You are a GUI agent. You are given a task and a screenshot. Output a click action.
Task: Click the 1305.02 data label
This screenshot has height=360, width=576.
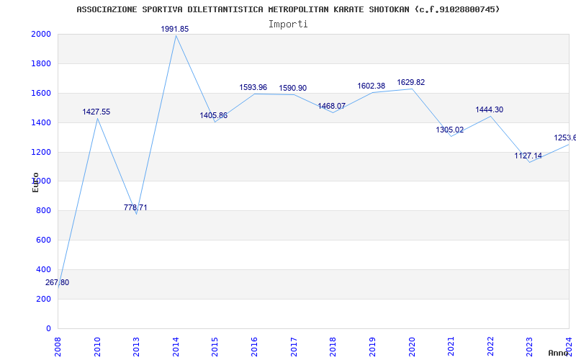coord(449,130)
